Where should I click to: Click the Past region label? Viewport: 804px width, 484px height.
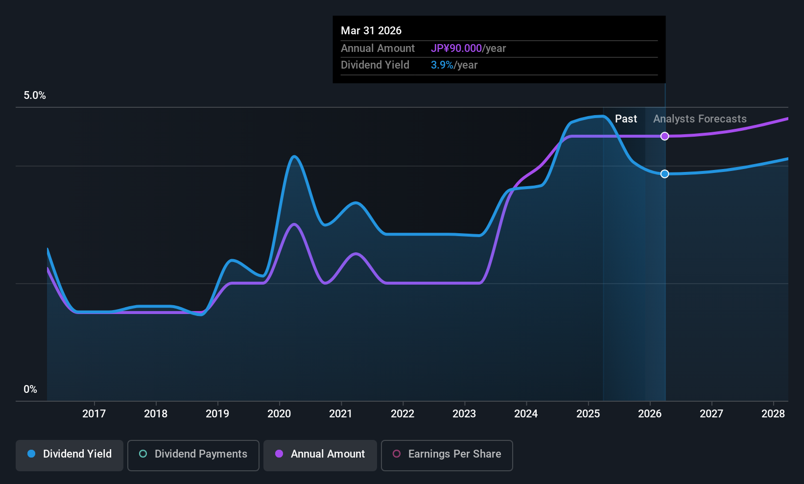click(626, 119)
